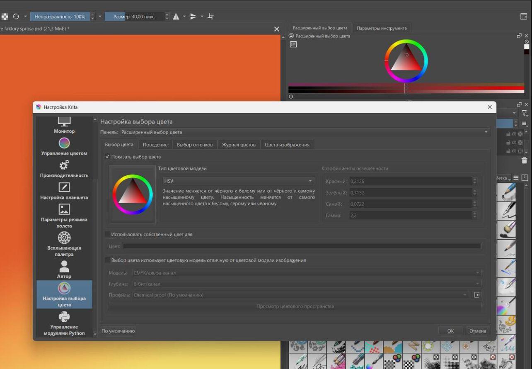Select the Производительность gear icon

click(x=64, y=165)
